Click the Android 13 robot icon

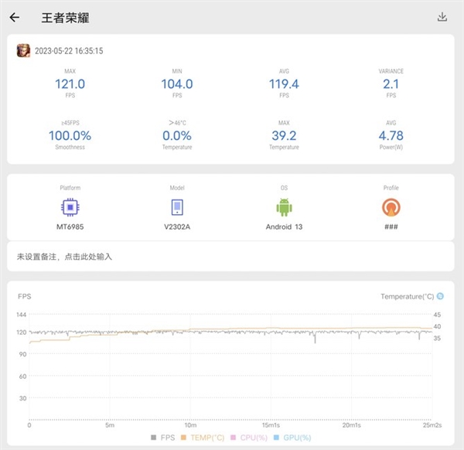285,207
